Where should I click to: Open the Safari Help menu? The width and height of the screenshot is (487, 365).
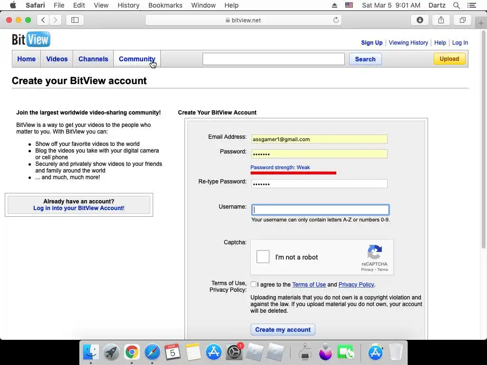[232, 5]
